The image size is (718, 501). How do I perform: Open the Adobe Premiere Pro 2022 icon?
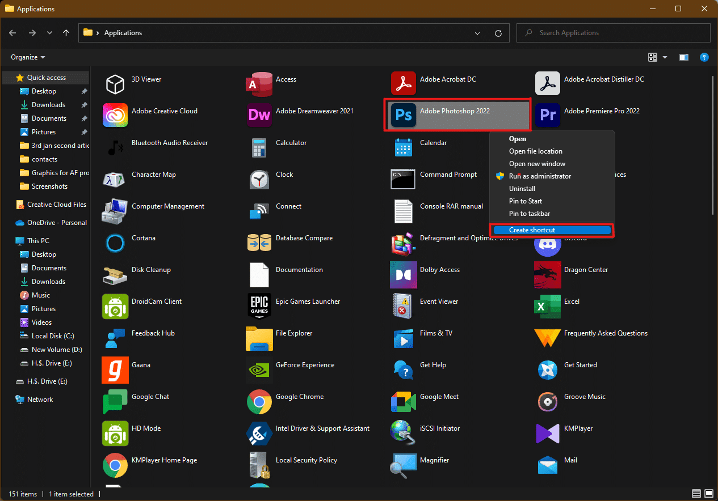click(x=547, y=115)
